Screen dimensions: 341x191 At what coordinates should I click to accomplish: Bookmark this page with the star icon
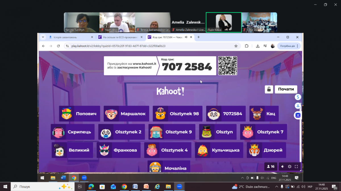[236, 46]
